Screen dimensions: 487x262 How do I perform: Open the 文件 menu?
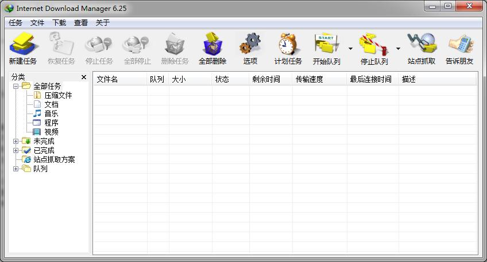coord(37,22)
